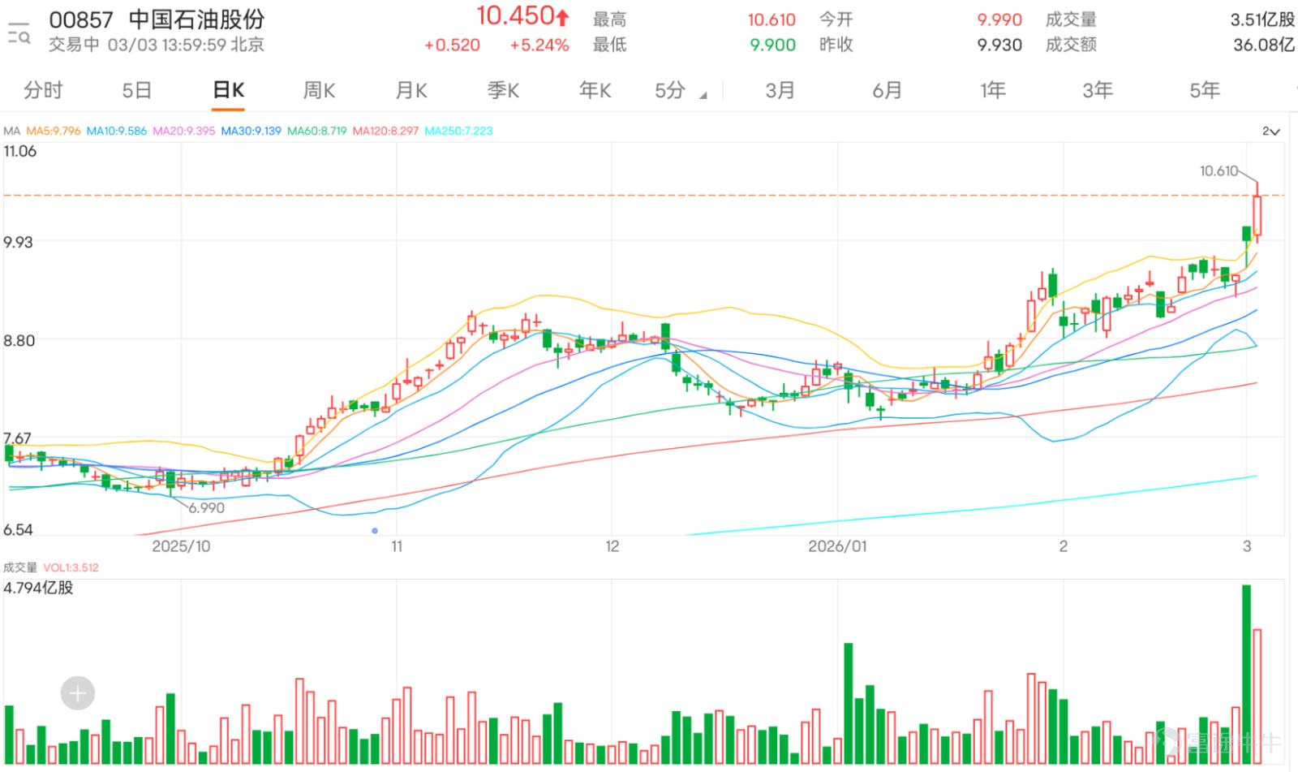Viewport: 1298px width, 772px height.
Task: Click the stock code 00857
Action: pos(81,19)
